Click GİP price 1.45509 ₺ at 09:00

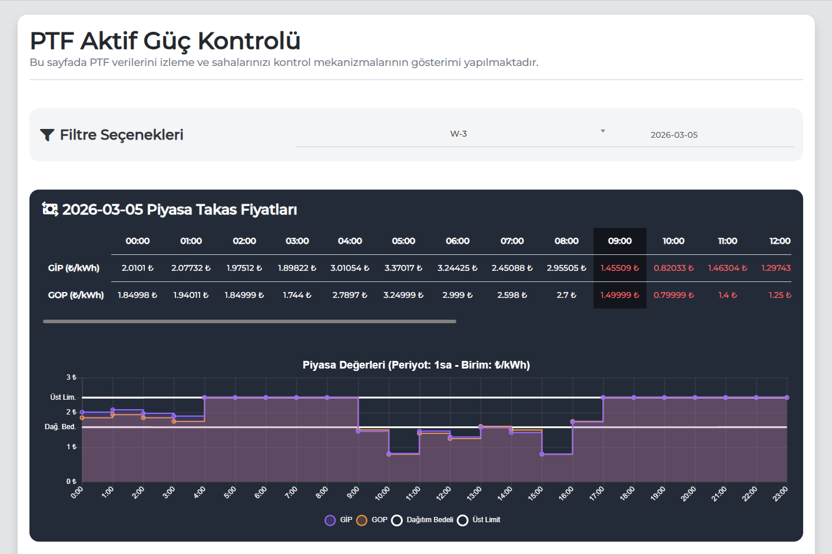(619, 268)
